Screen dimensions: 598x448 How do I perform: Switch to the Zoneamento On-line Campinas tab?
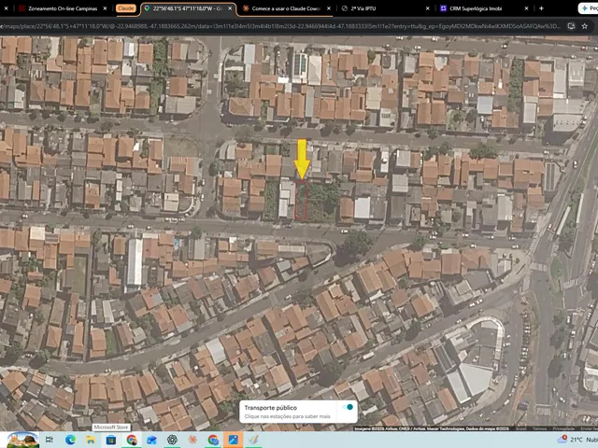point(63,8)
